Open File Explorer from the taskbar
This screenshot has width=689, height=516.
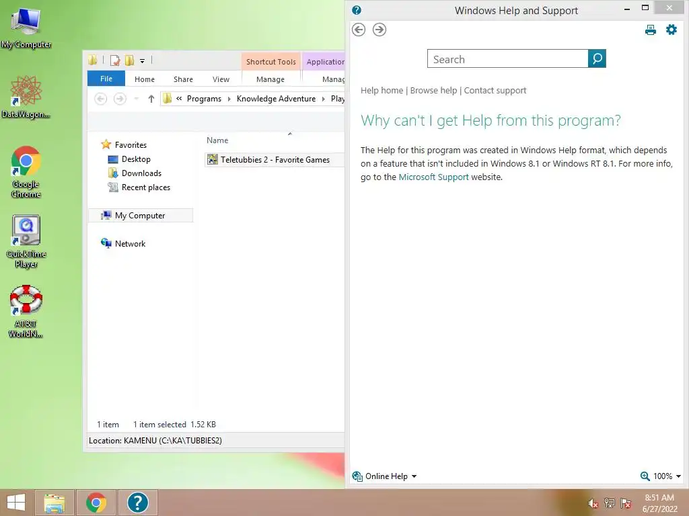pos(55,503)
